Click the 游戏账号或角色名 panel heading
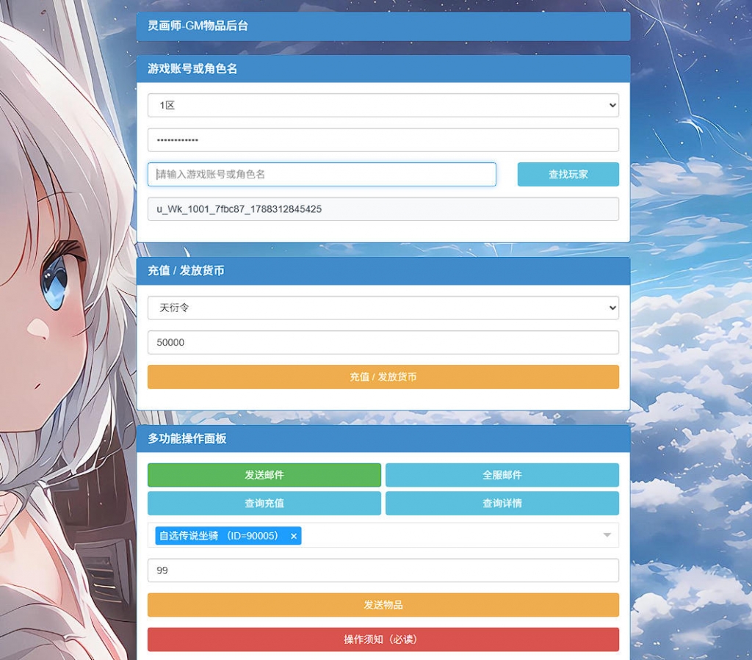The width and height of the screenshot is (752, 660). click(383, 69)
